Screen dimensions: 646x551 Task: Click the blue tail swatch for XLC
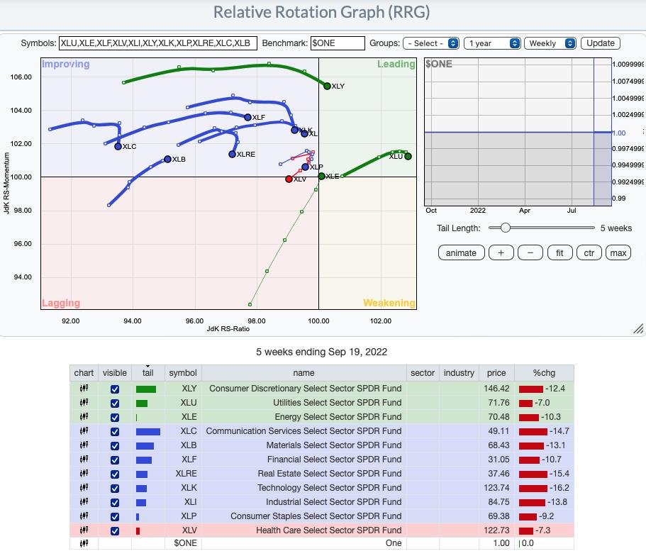148,431
